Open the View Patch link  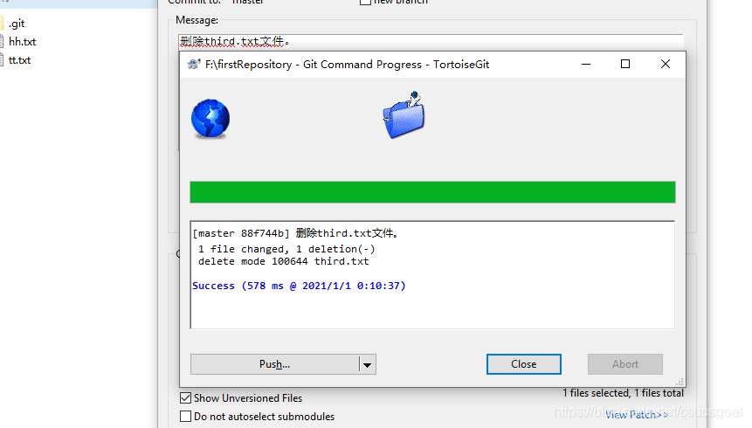point(637,415)
